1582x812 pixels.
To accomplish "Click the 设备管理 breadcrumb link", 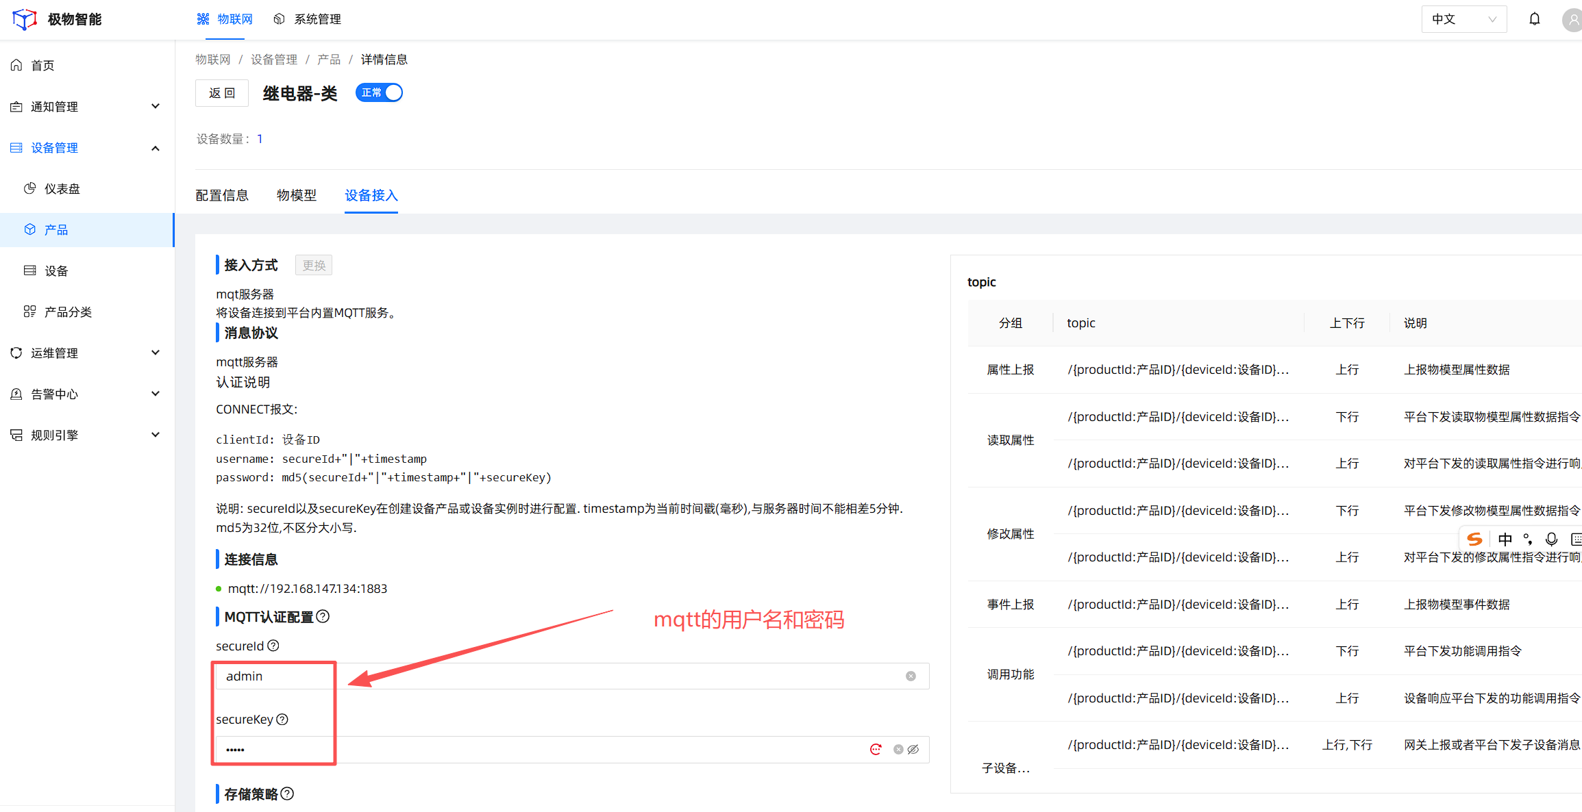I will point(274,60).
